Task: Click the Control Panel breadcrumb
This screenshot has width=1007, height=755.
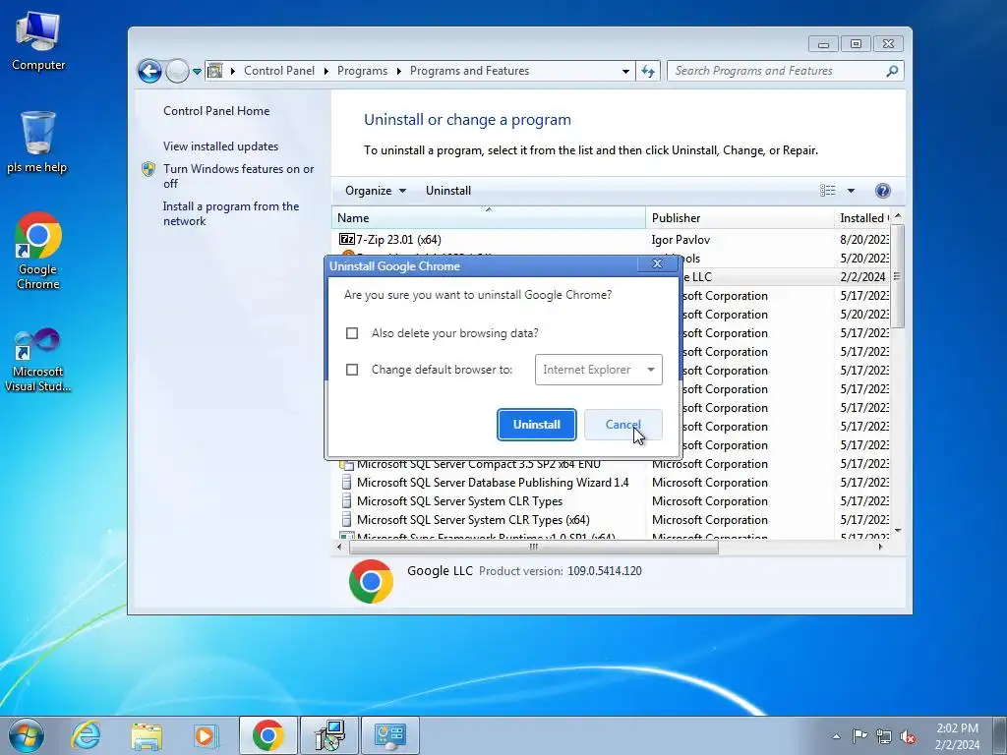Action: [x=279, y=71]
